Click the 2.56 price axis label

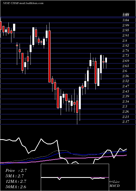pyautogui.click(x=126, y=76)
